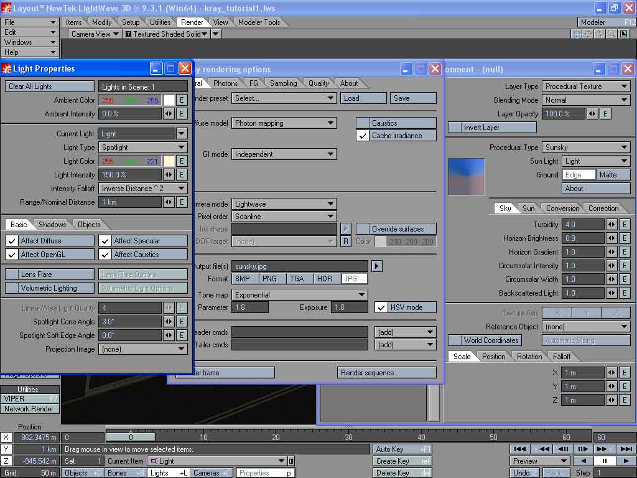Click the envelope E button beside Turbidity
Image resolution: width=637 pixels, height=478 pixels.
click(x=625, y=225)
